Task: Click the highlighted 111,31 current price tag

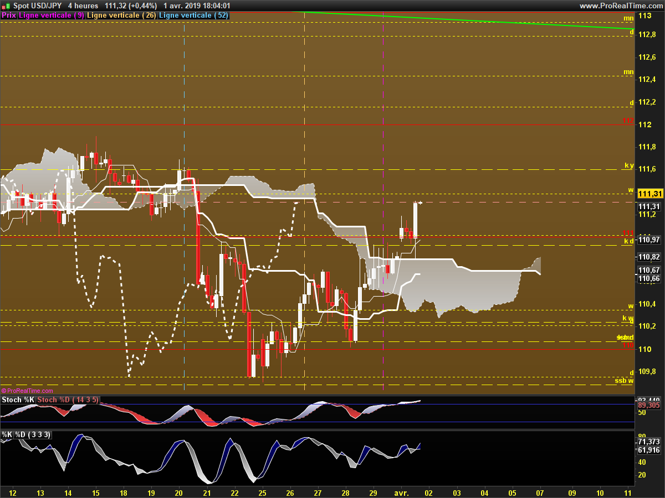Action: [649, 194]
